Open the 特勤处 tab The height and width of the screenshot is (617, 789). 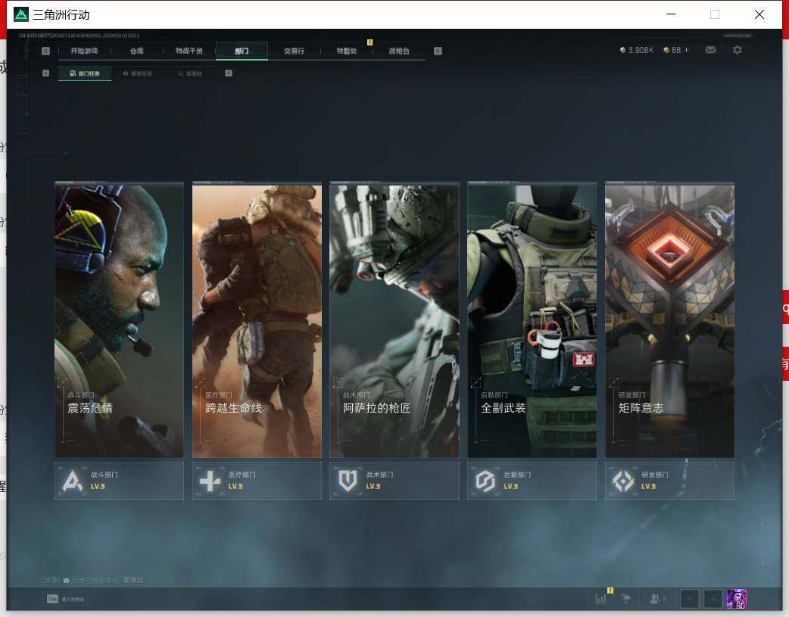tap(347, 51)
